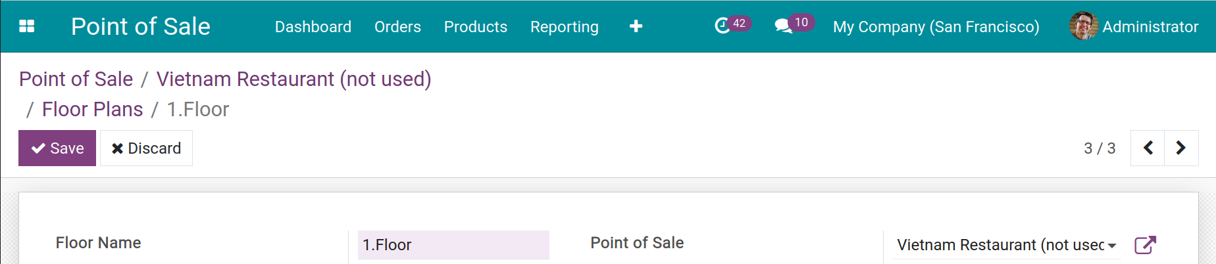
Task: Go to Floor Plans breadcrumb
Action: (x=92, y=109)
